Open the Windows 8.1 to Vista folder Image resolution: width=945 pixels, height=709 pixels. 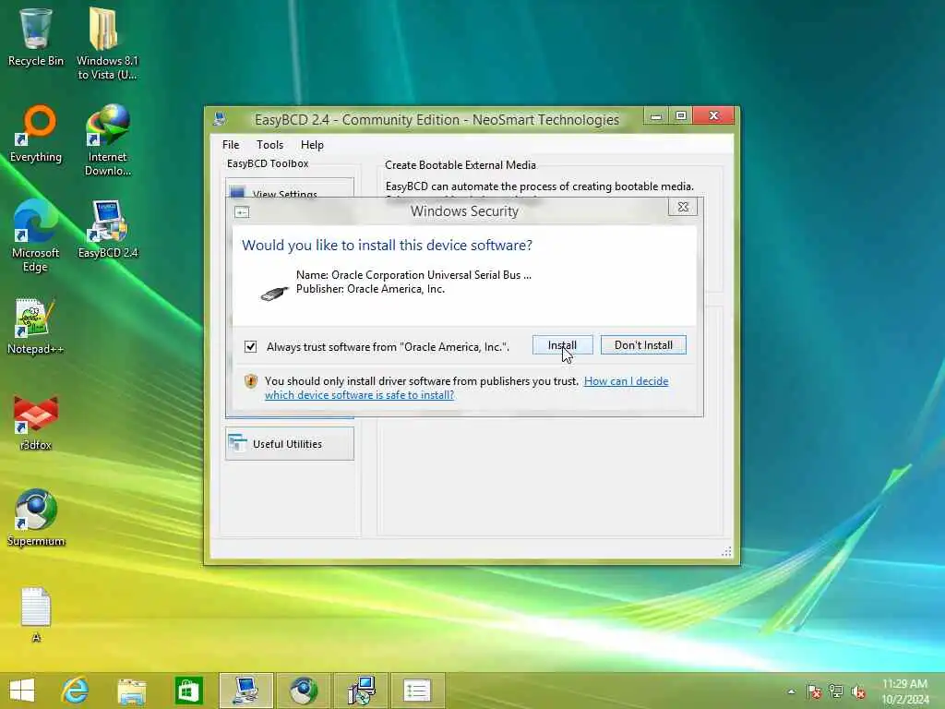click(107, 43)
